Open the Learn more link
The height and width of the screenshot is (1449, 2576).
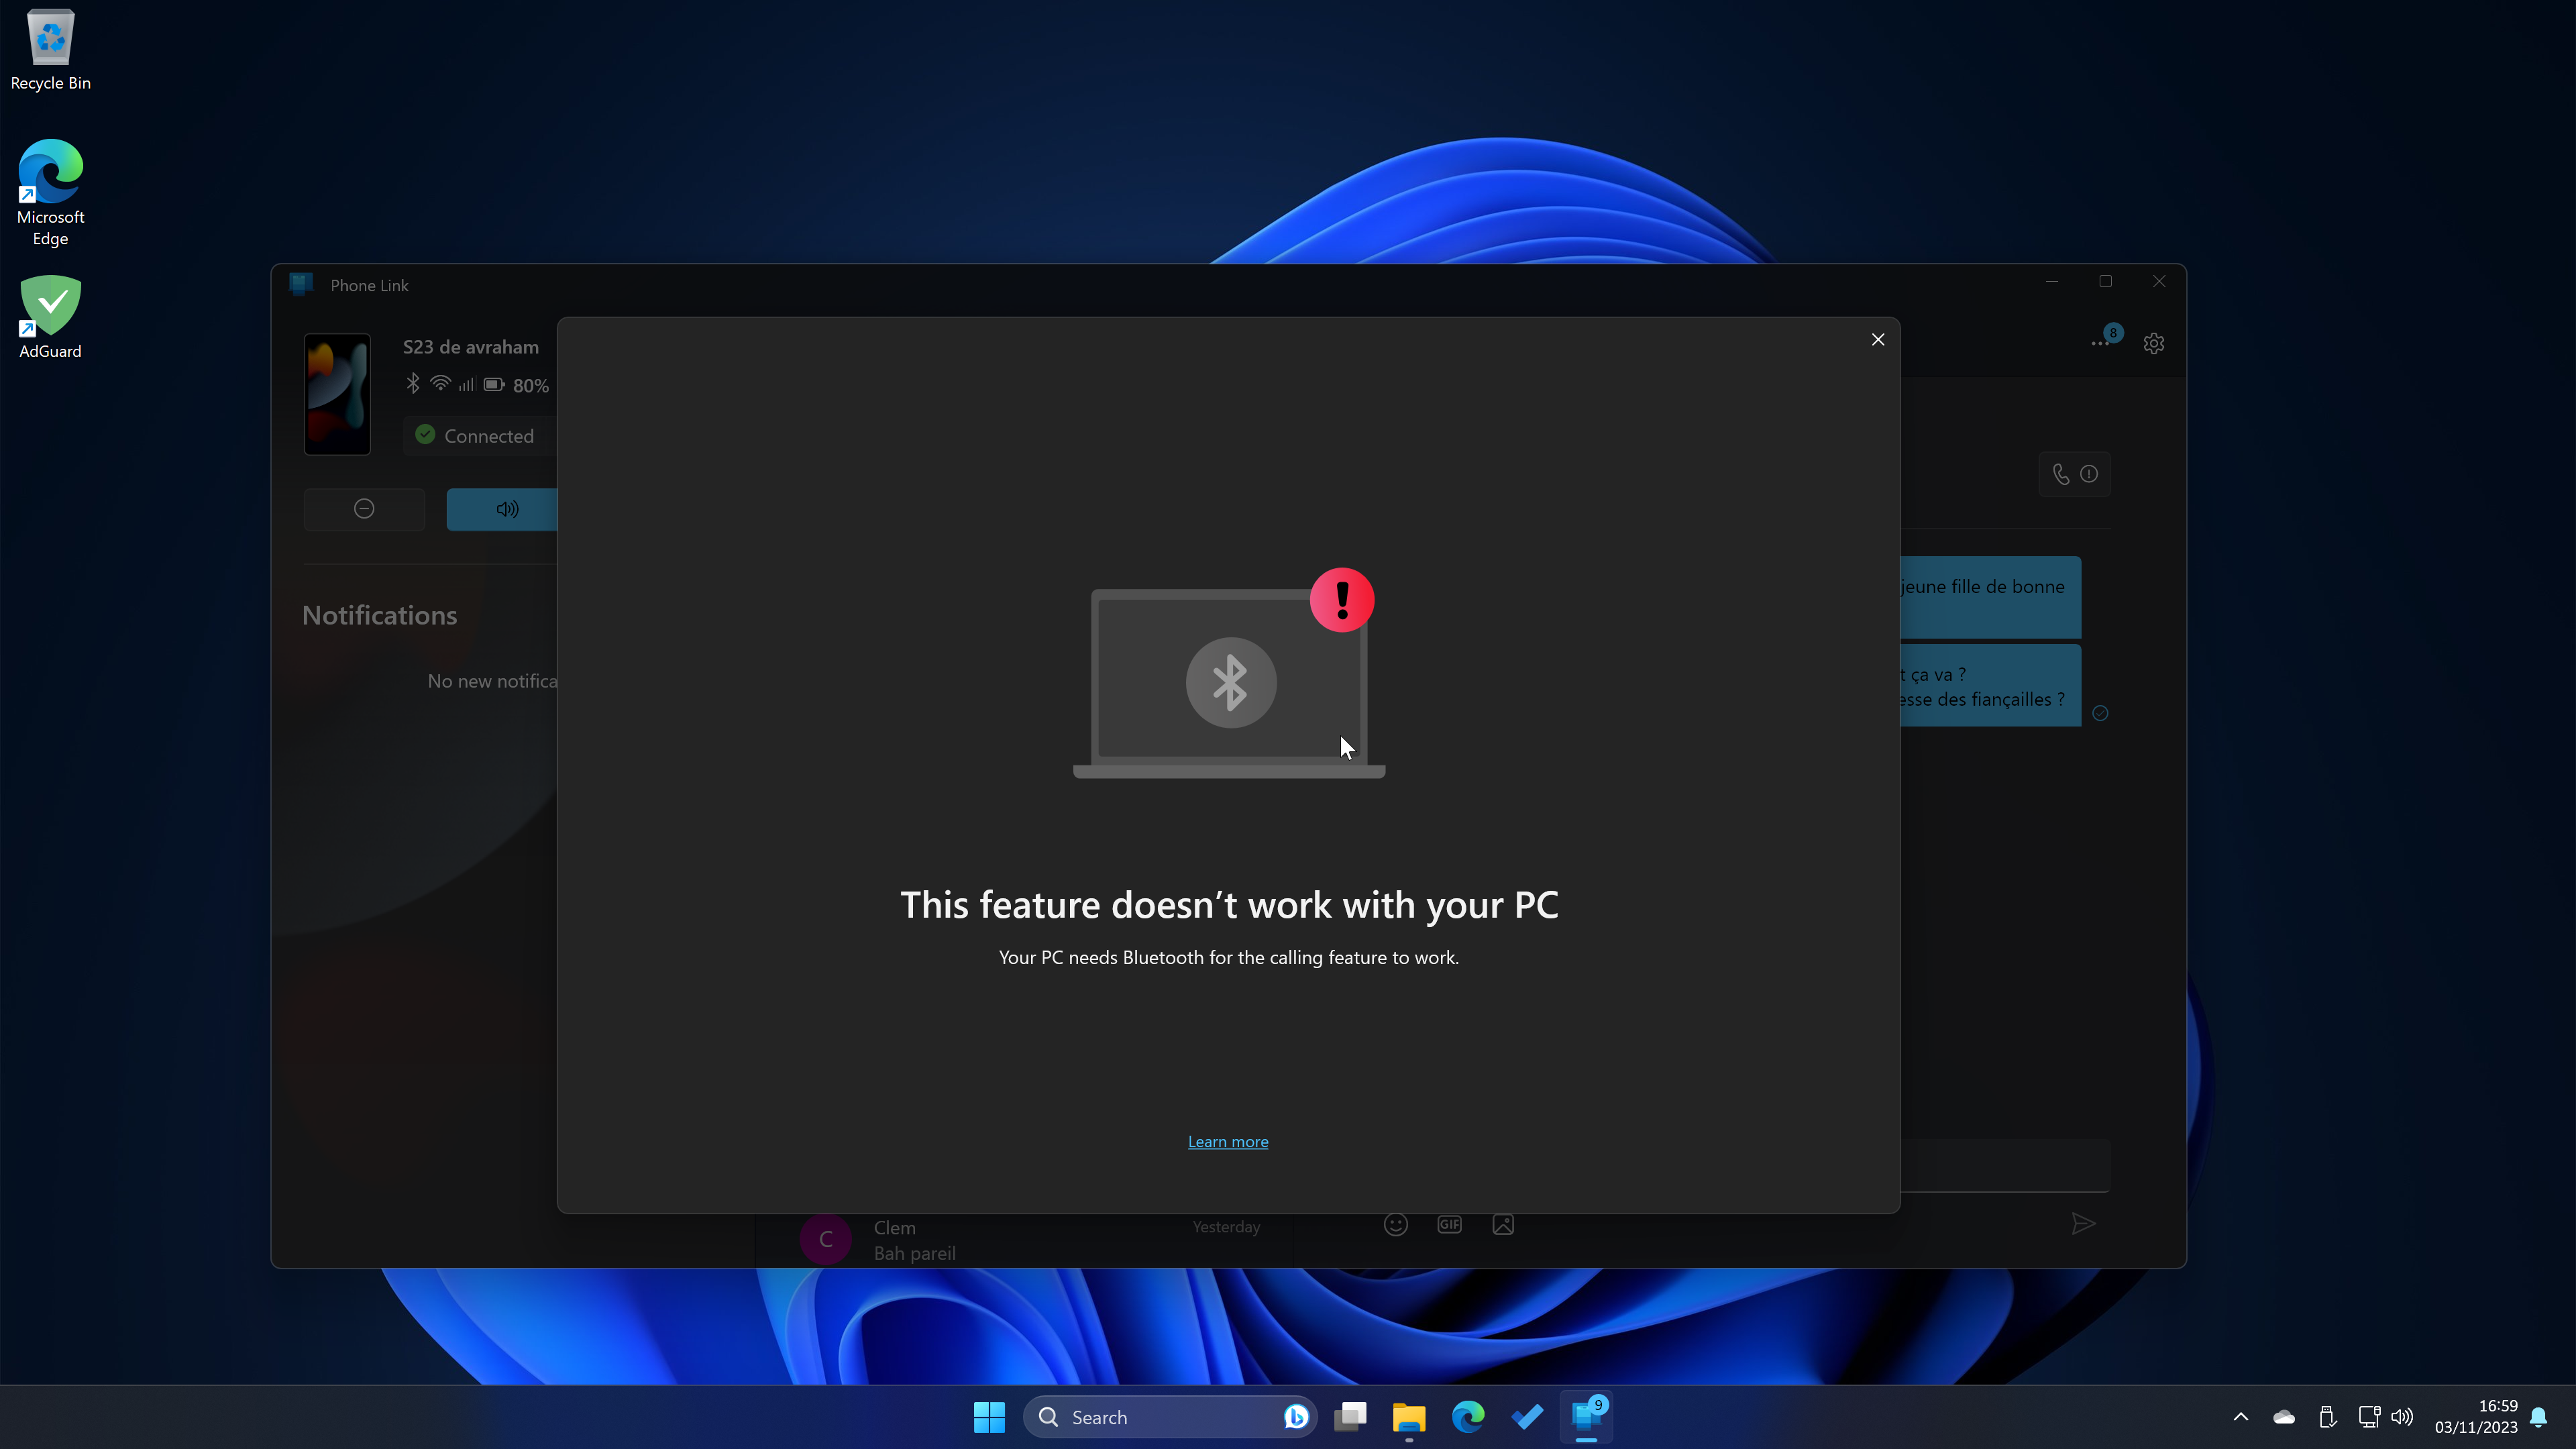click(1227, 1141)
